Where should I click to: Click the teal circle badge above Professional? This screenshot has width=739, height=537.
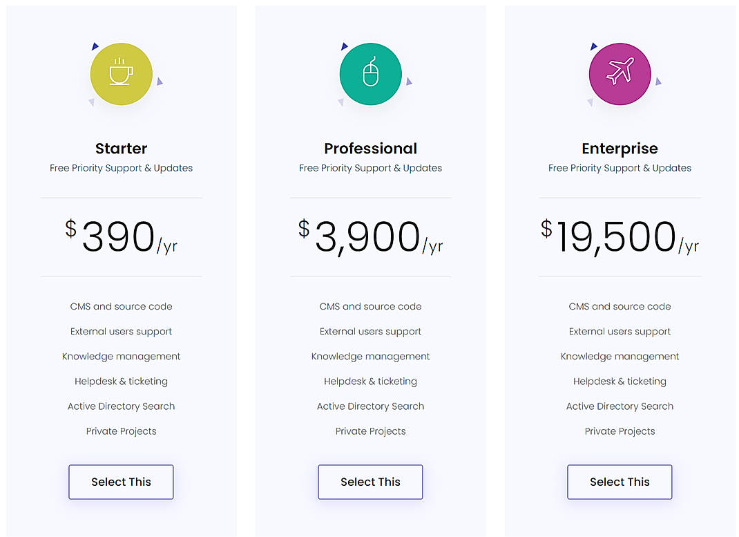coord(370,74)
